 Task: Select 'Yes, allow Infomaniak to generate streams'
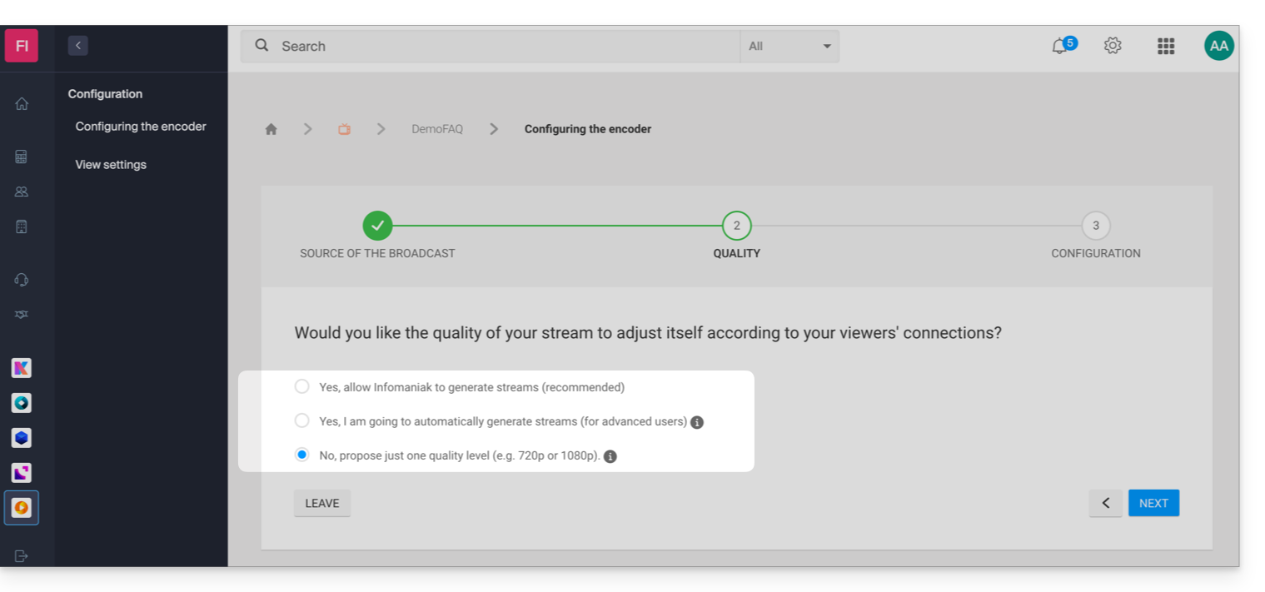[302, 386]
